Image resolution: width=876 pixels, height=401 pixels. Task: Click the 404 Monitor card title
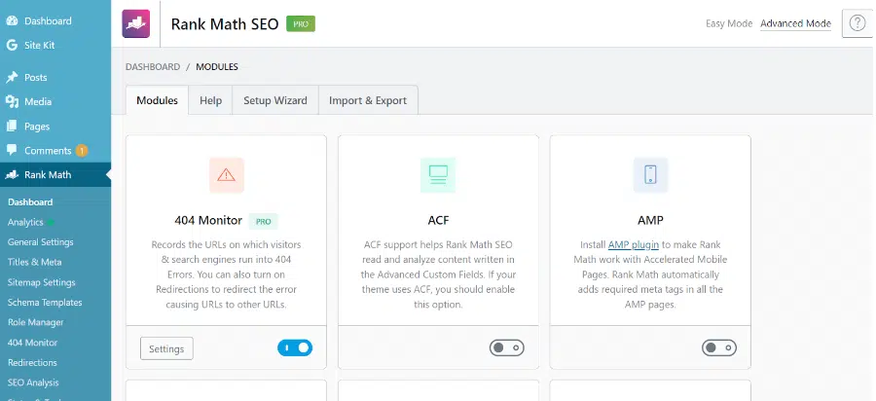208,221
